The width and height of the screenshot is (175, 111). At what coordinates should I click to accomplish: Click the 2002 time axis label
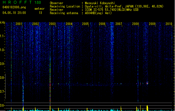click(36, 24)
